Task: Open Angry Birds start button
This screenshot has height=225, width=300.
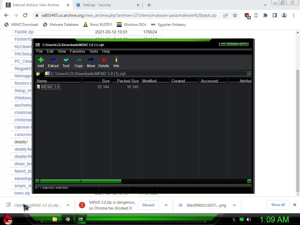Action: point(8,219)
